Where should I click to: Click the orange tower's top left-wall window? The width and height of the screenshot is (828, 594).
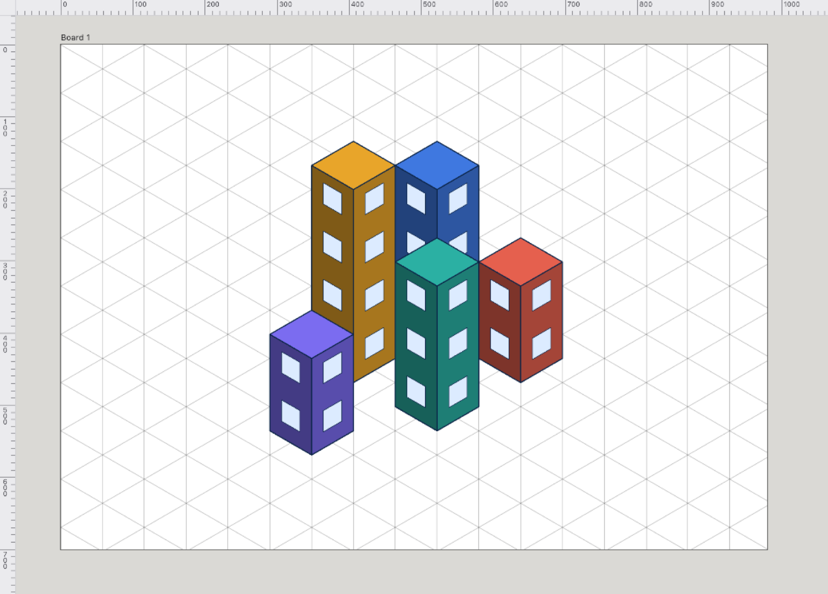click(332, 199)
